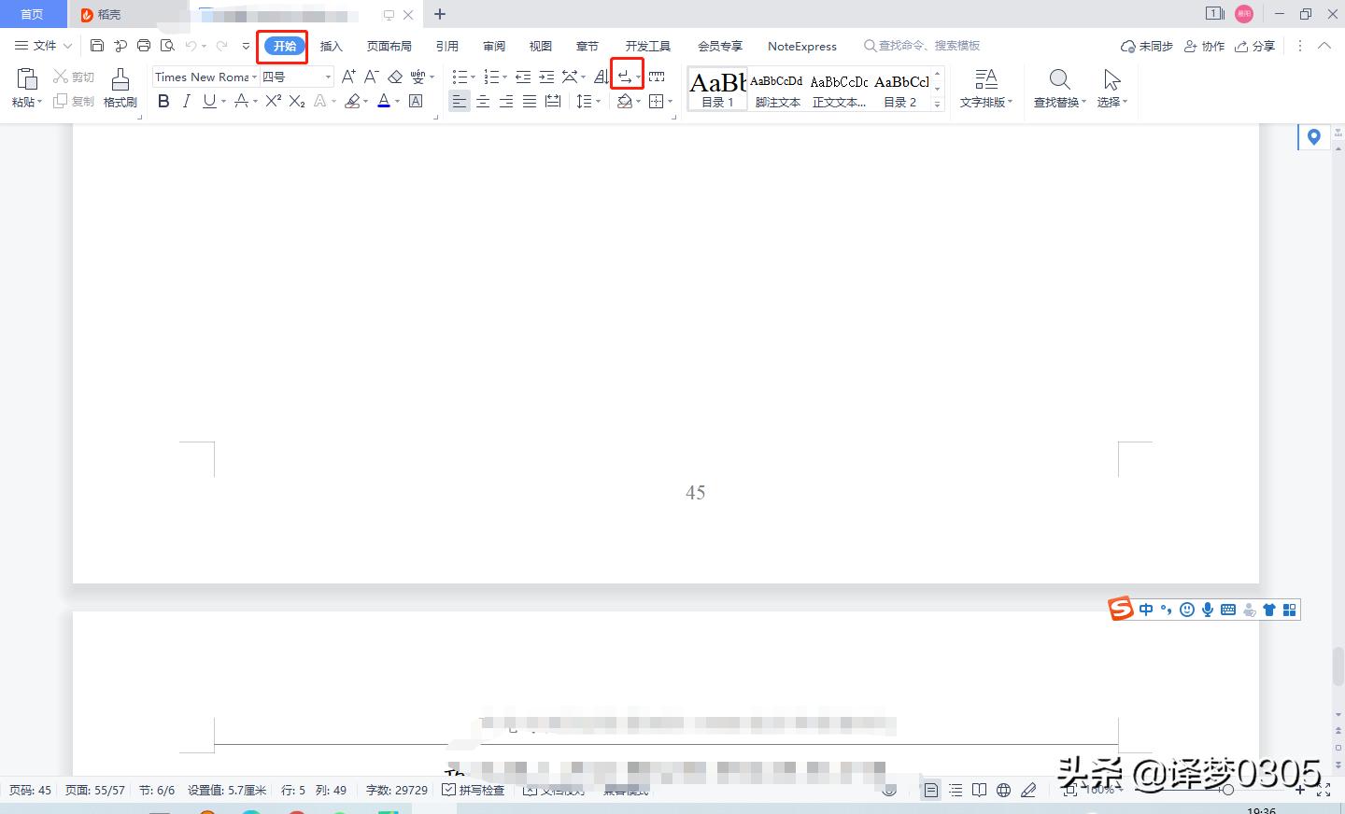The height and width of the screenshot is (814, 1345).
Task: Apply subscript formatting
Action: click(295, 101)
